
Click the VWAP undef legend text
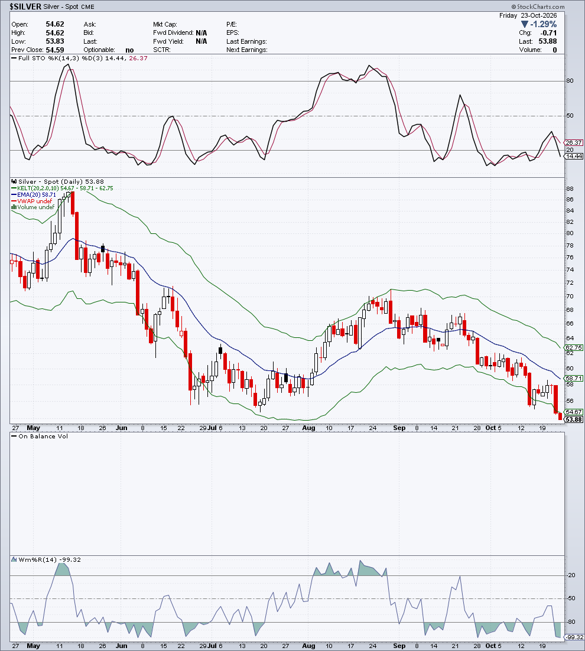click(34, 201)
